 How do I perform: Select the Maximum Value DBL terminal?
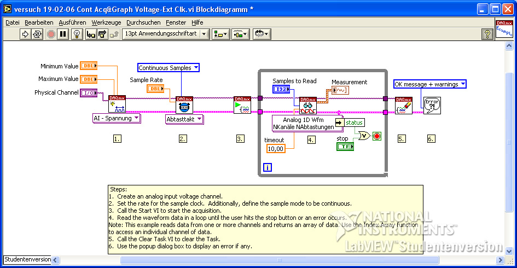click(89, 79)
